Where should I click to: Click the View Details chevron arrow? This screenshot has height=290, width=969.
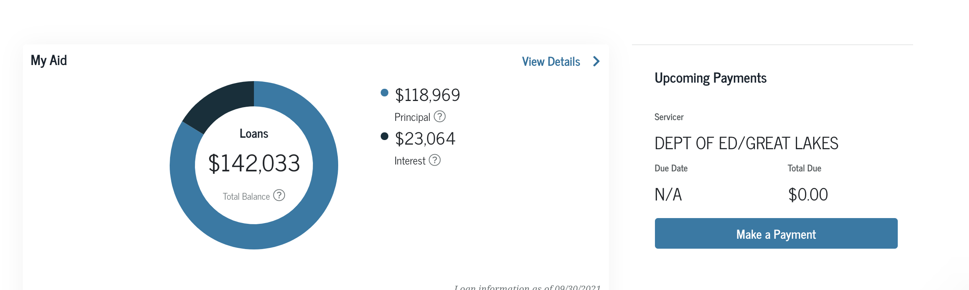pos(596,61)
